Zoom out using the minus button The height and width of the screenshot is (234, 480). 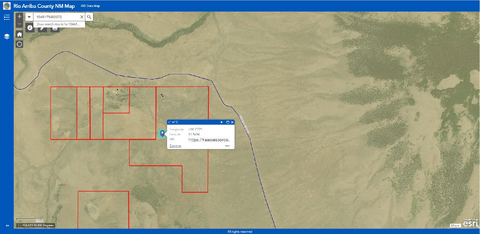click(x=19, y=23)
